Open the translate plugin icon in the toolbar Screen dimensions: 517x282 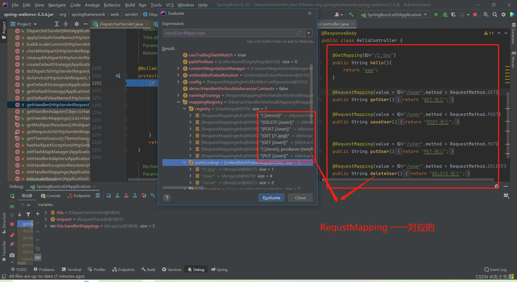[x=486, y=15]
